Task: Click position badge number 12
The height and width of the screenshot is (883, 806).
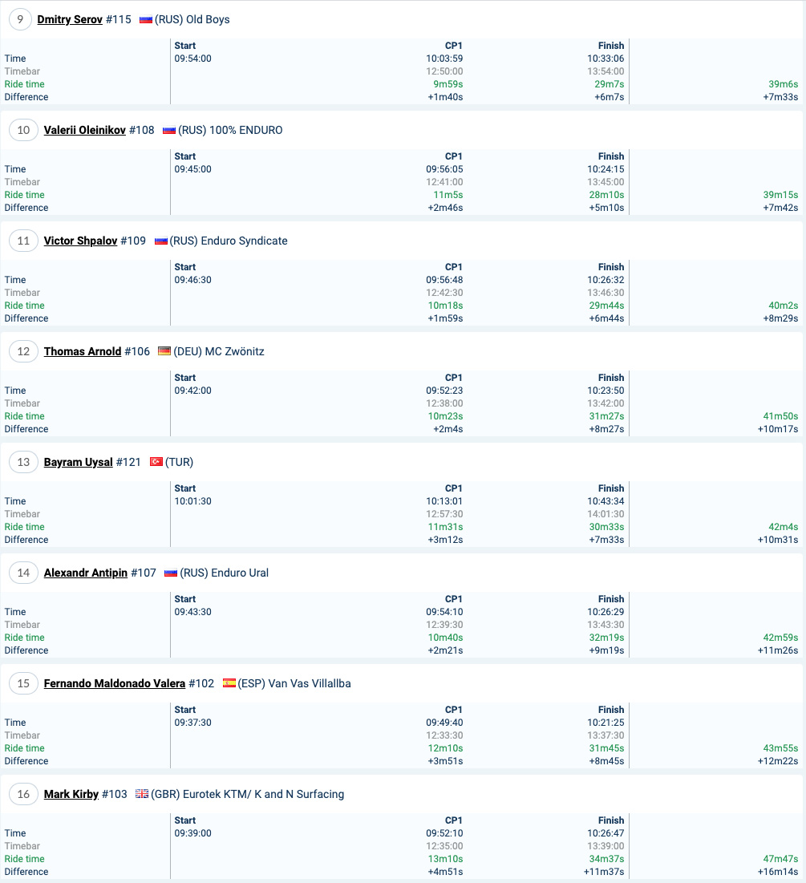Action: 23,351
